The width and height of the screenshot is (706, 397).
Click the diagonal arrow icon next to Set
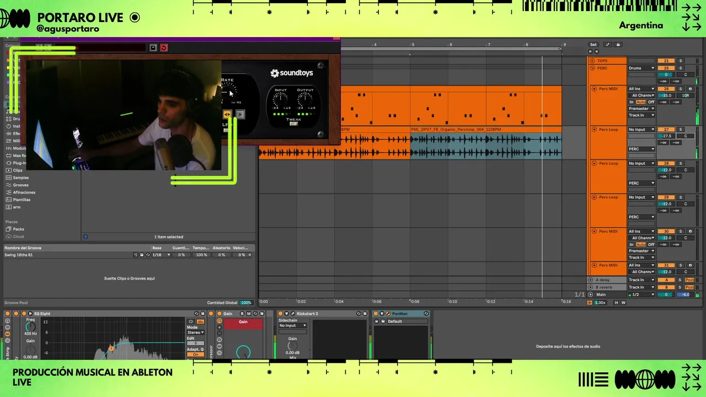coord(608,45)
